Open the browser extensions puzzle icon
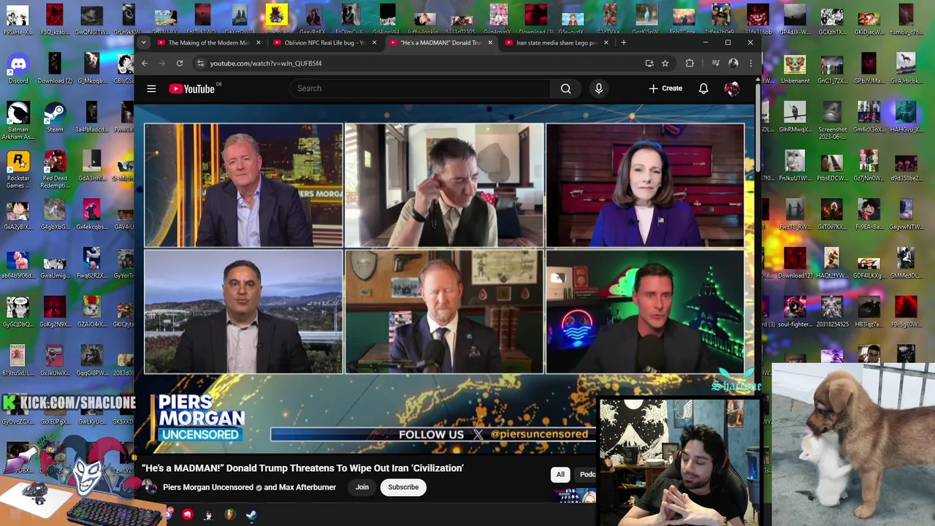Viewport: 935px width, 526px height. point(690,64)
